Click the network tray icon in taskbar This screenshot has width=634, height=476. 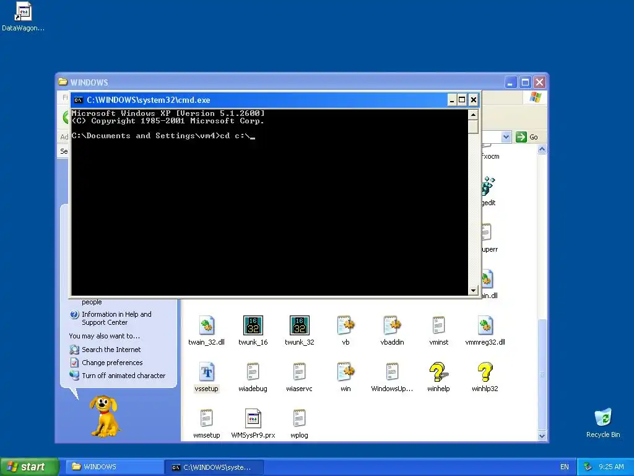tap(588, 467)
